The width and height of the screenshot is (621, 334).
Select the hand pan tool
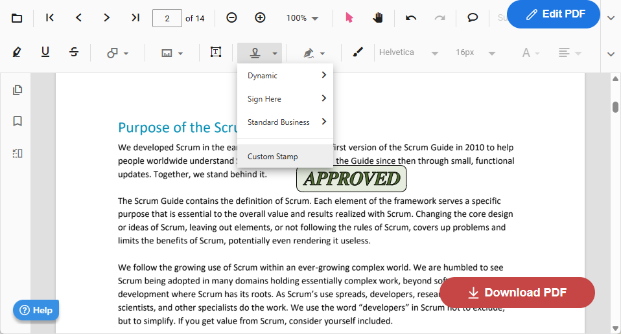click(378, 18)
